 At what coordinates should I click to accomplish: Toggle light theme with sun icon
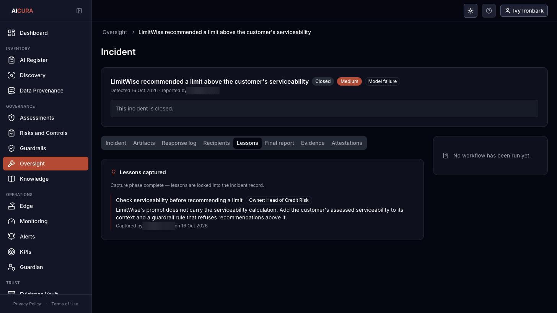click(471, 11)
